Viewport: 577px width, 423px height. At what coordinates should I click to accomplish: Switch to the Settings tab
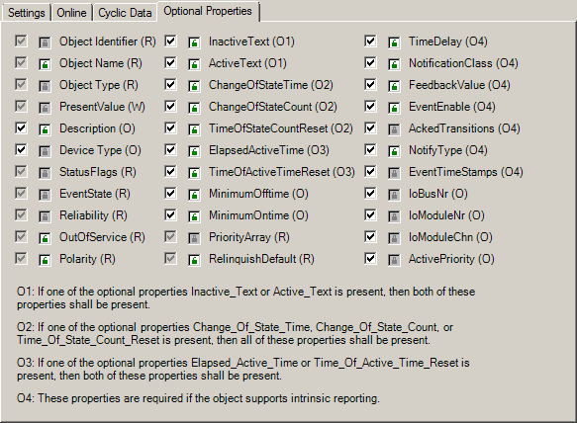click(26, 13)
